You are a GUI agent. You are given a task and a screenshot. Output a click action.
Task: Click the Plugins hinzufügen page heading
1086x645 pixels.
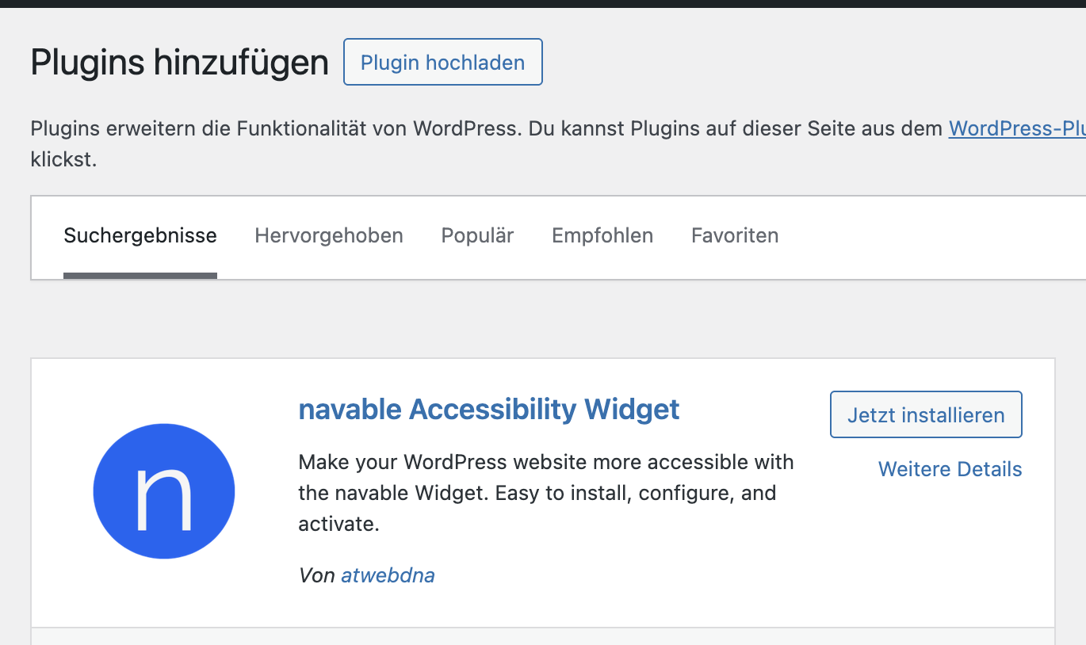pyautogui.click(x=179, y=62)
